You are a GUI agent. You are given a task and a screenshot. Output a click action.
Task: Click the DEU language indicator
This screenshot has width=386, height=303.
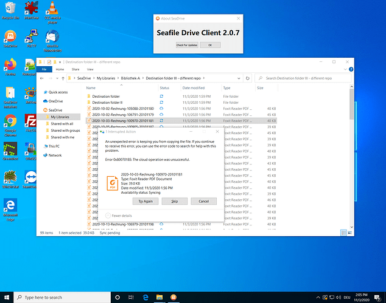pyautogui.click(x=347, y=298)
